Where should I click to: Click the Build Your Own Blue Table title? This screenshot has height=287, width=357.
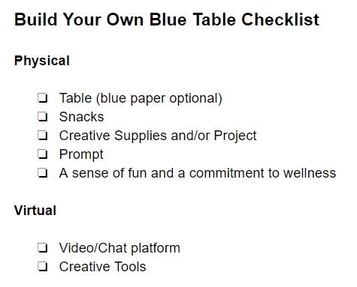tap(167, 19)
